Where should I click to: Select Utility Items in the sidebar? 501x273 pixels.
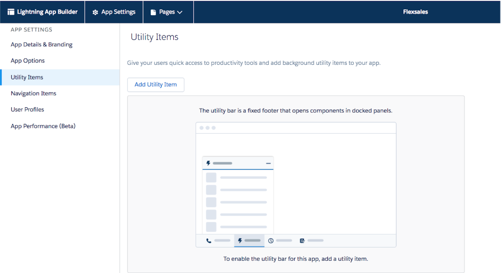(x=27, y=77)
